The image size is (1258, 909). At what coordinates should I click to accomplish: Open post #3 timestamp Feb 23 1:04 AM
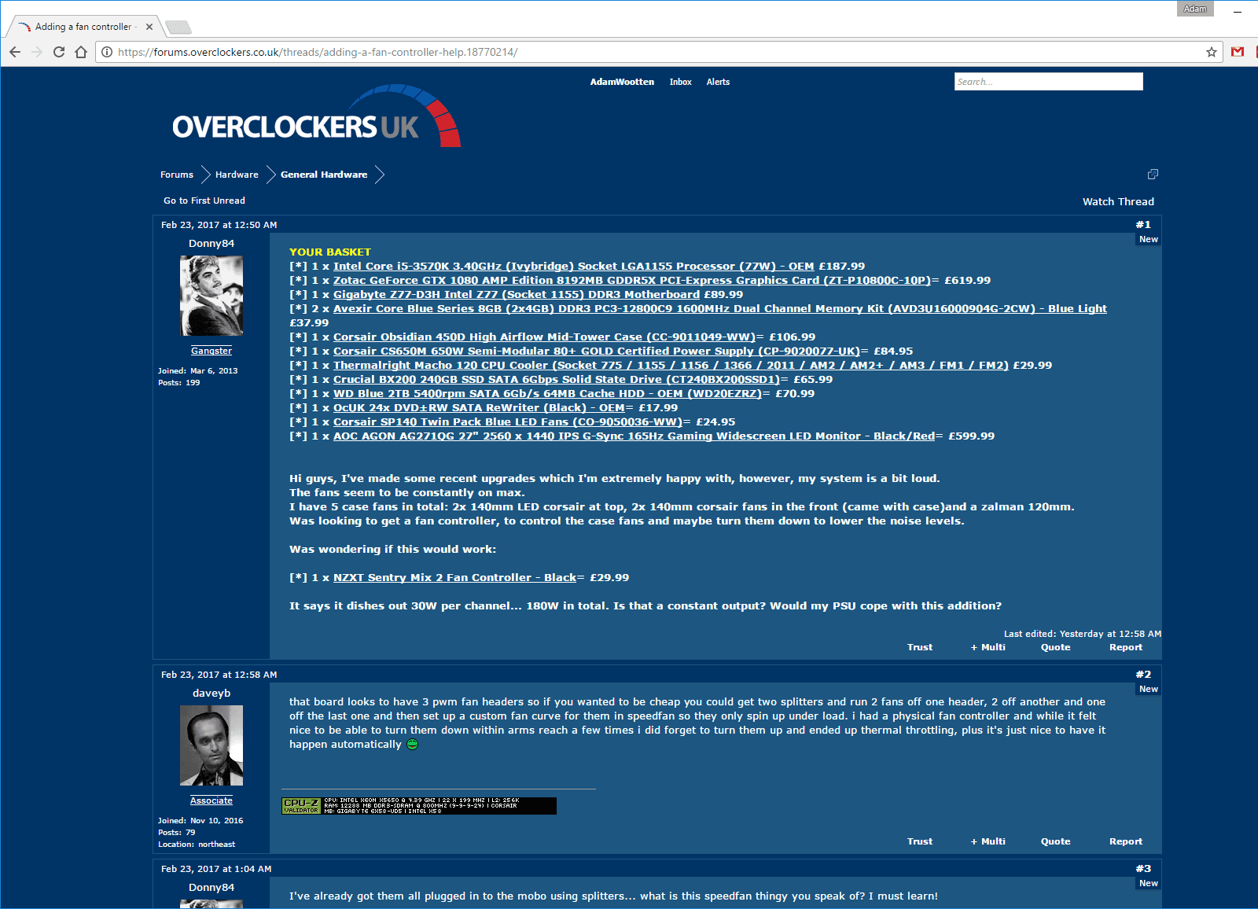coord(216,869)
